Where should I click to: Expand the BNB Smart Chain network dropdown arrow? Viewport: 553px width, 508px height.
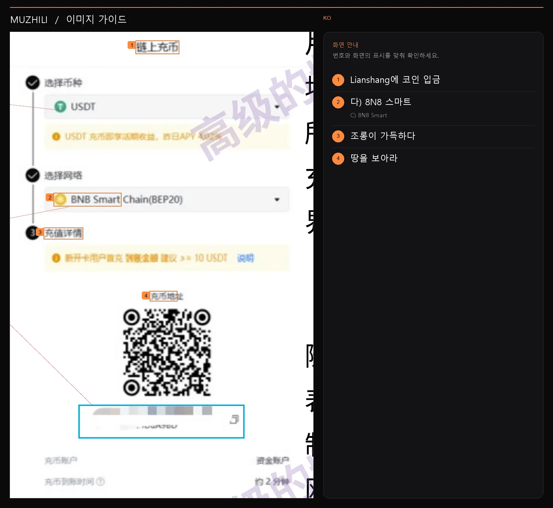coord(277,200)
